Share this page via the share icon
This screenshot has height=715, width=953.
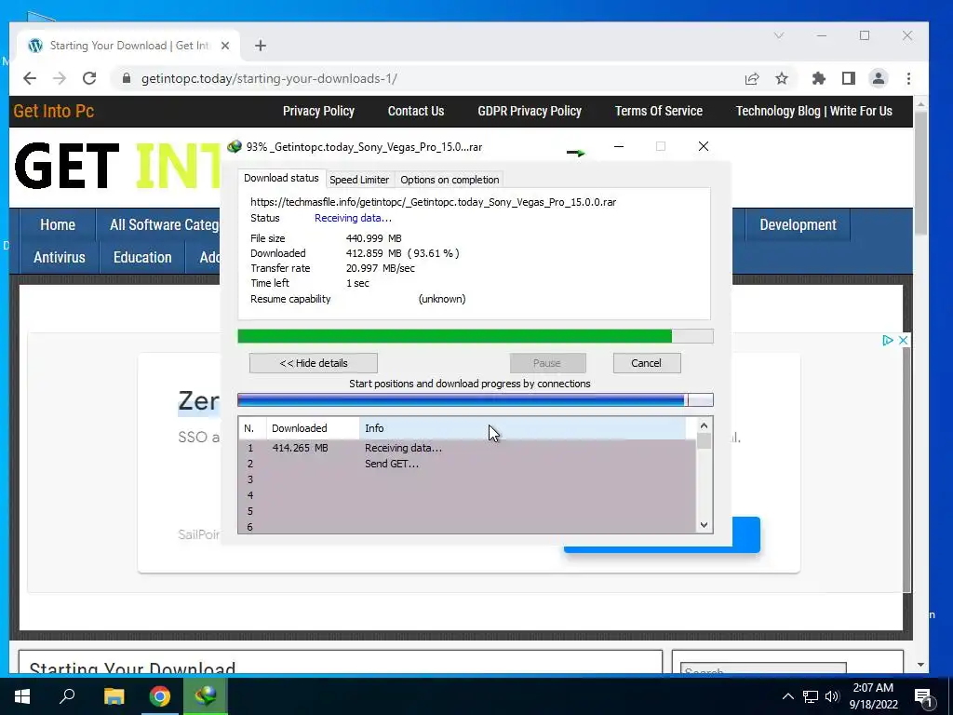click(752, 78)
